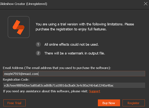
Task: Start the Free Trial
Action: (x=14, y=103)
